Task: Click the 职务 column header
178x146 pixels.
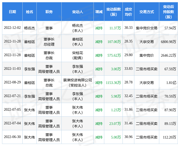Action: click(49, 12)
